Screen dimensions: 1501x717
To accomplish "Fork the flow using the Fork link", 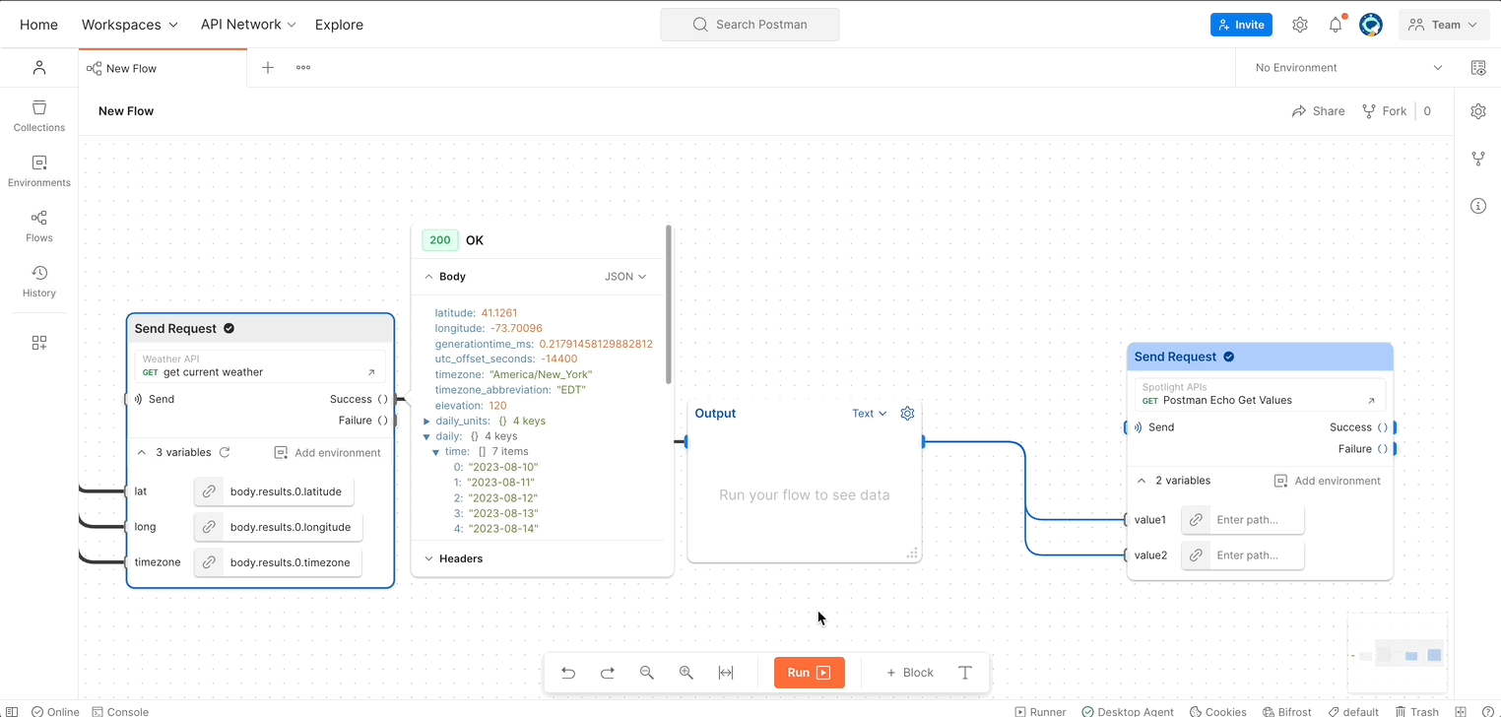I will 1384,110.
